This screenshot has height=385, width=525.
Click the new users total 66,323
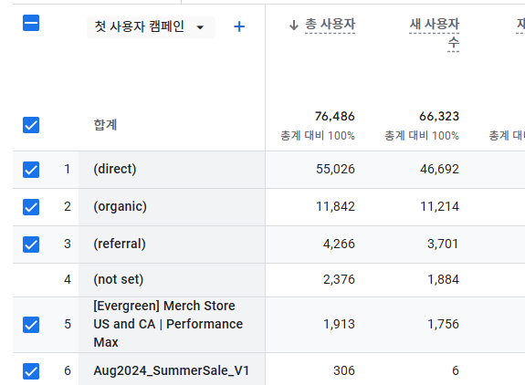click(439, 117)
